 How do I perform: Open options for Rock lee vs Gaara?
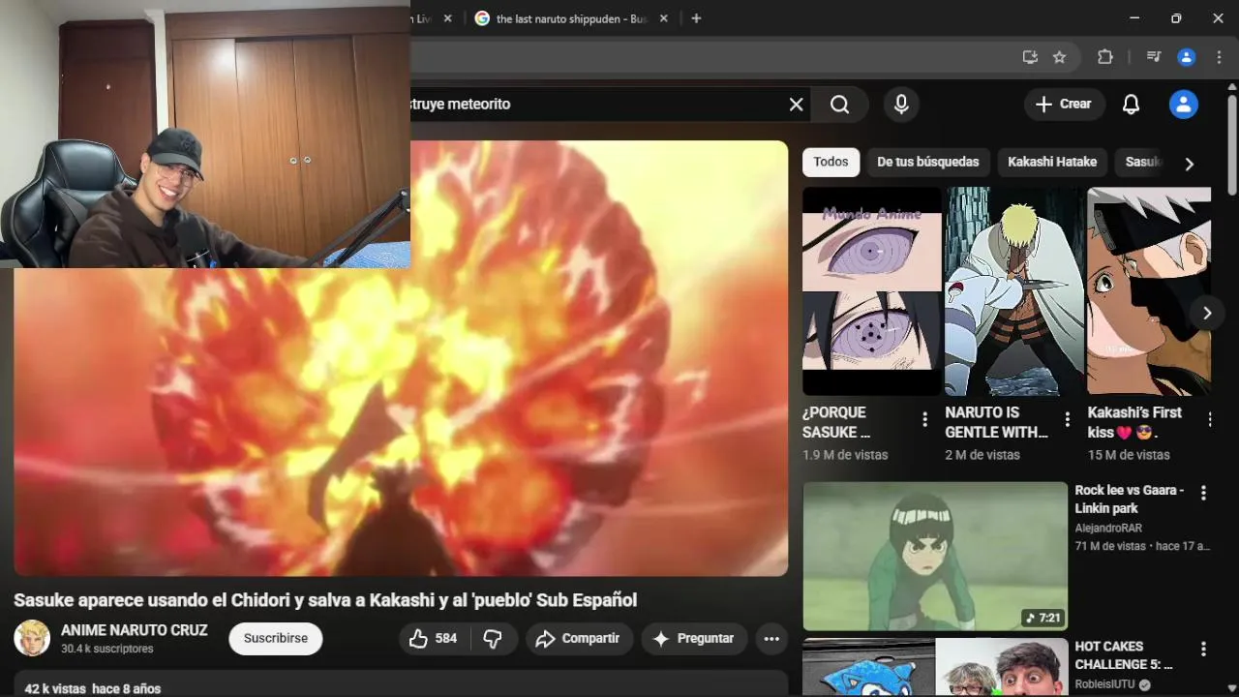(x=1203, y=494)
